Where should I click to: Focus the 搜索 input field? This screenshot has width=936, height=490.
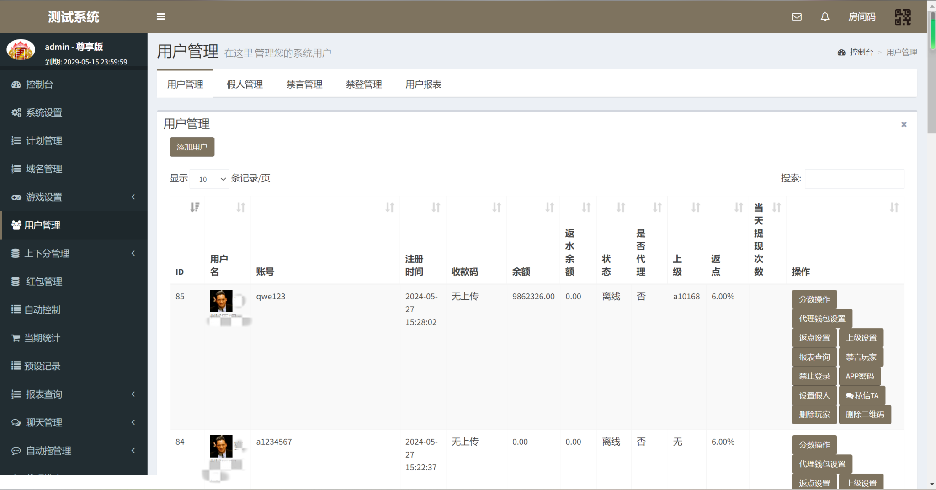(x=854, y=179)
